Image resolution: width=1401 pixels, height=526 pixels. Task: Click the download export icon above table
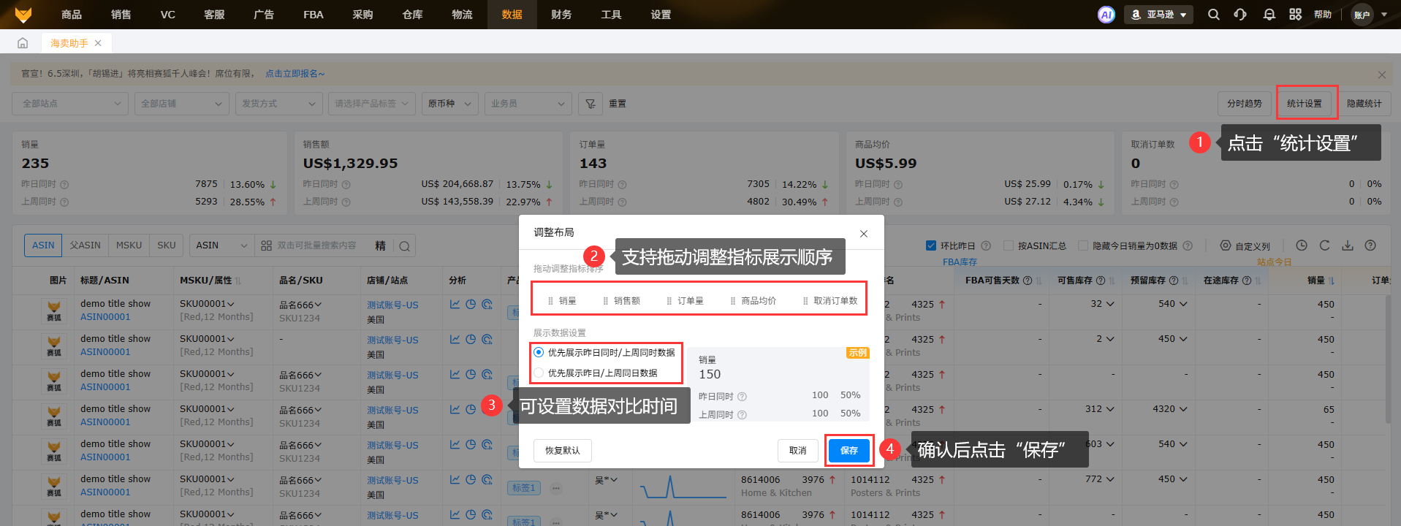pos(1348,245)
